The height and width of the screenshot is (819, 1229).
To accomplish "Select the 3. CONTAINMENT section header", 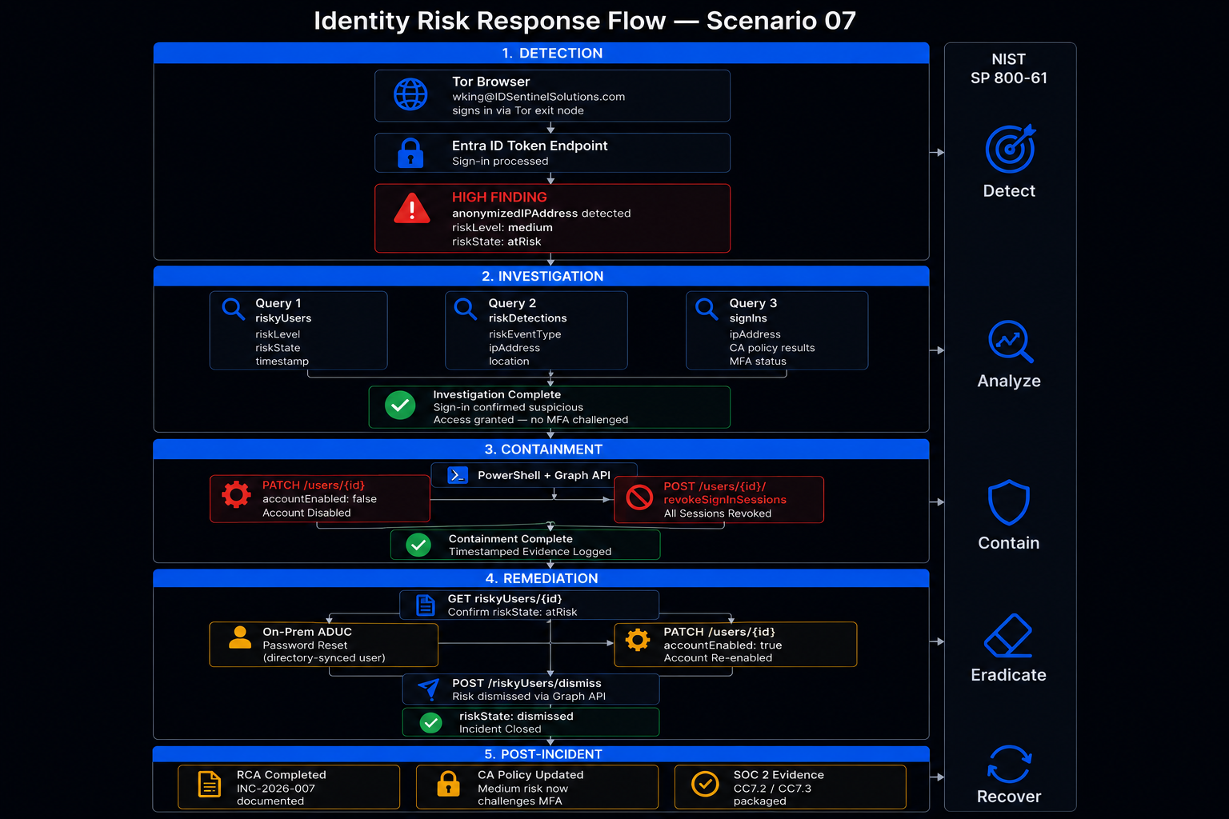I will pos(541,449).
